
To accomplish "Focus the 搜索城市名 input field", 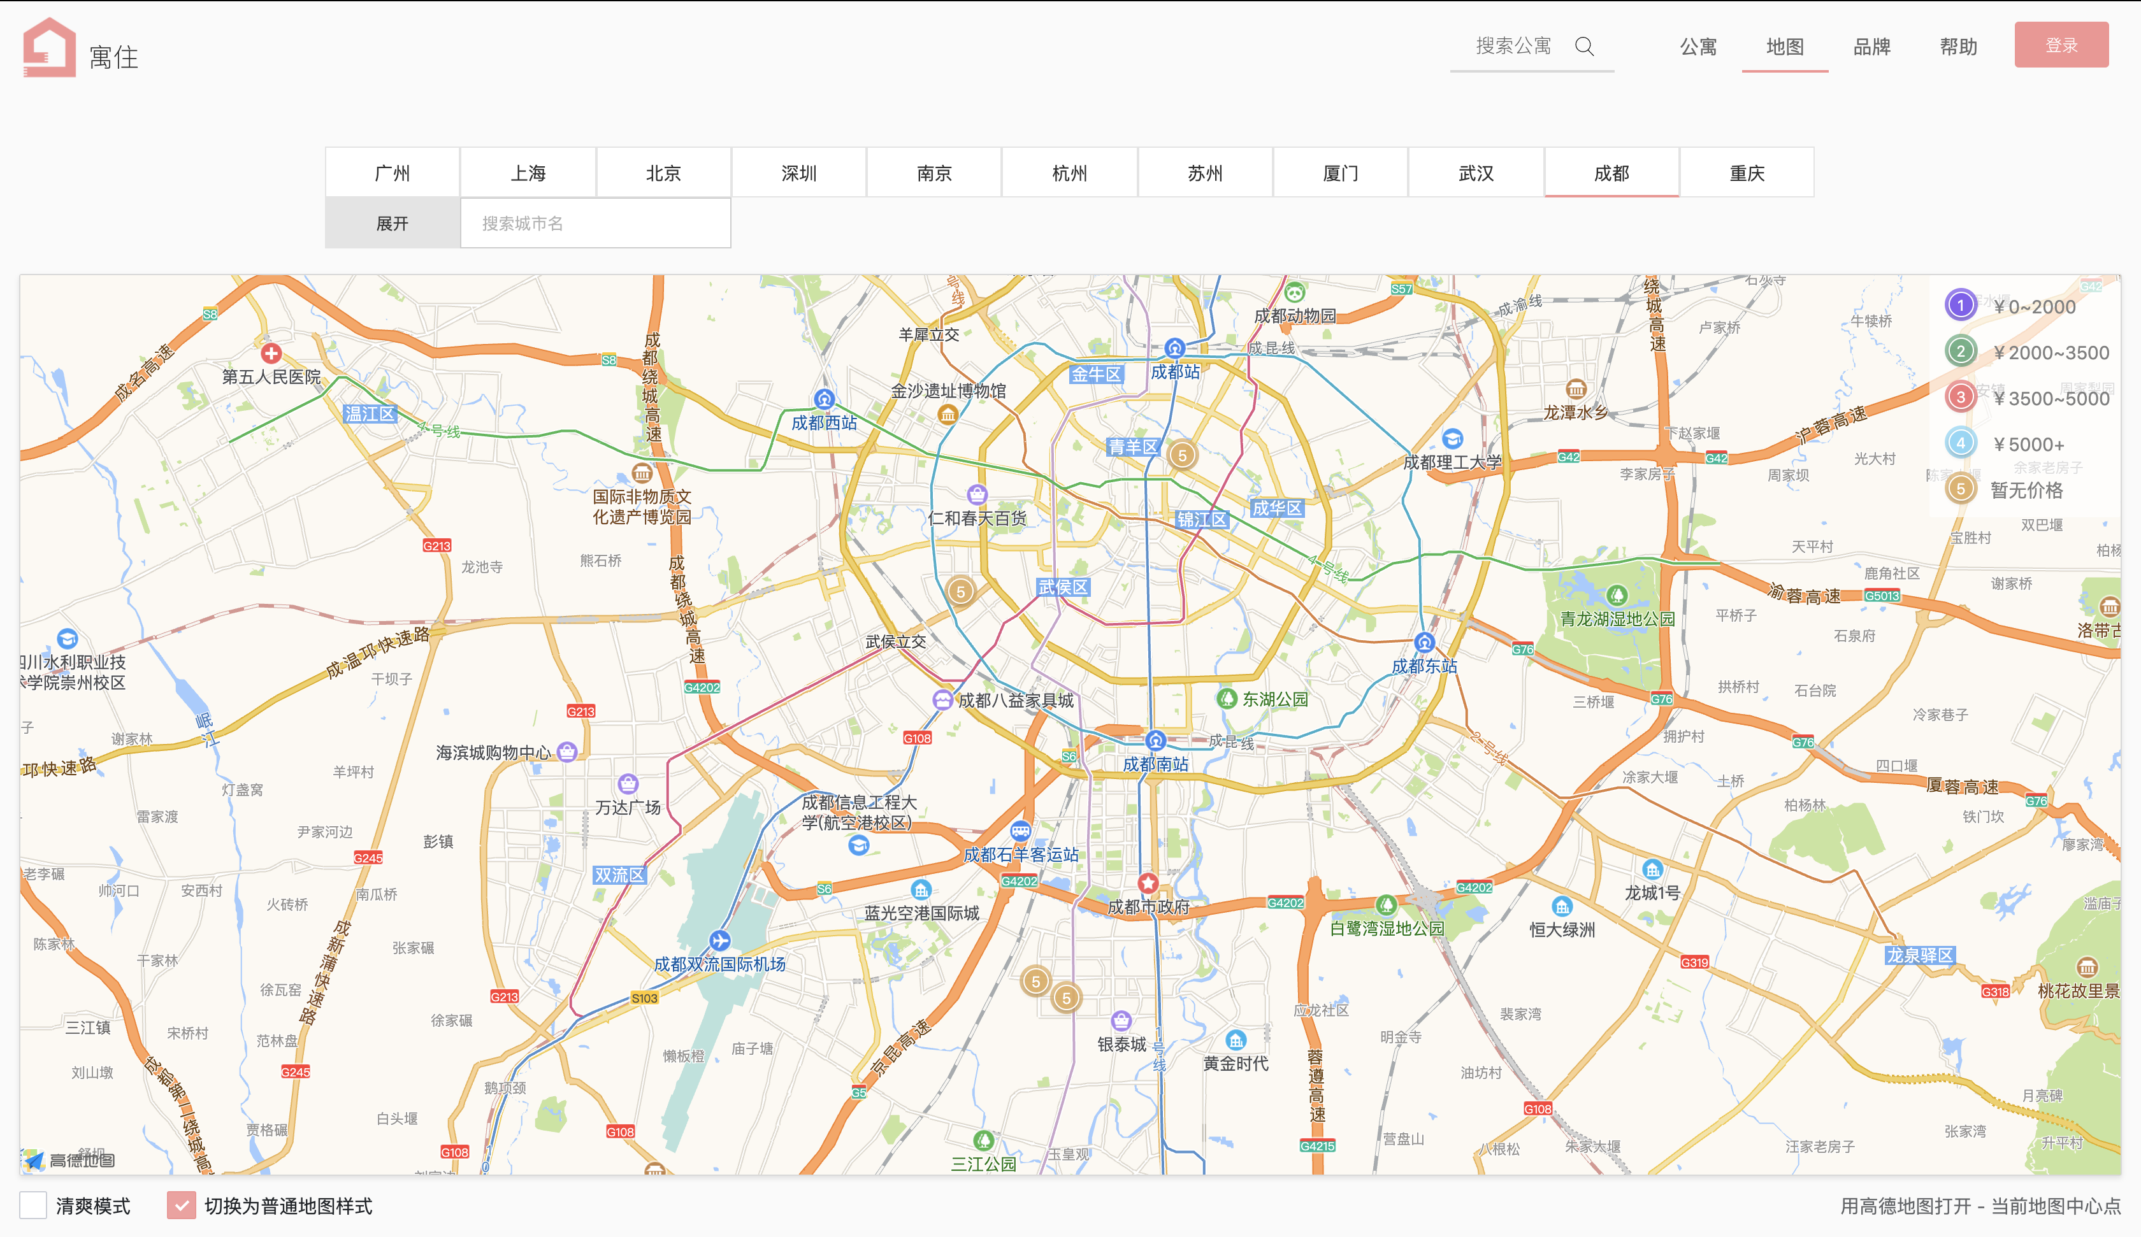I will [x=595, y=224].
